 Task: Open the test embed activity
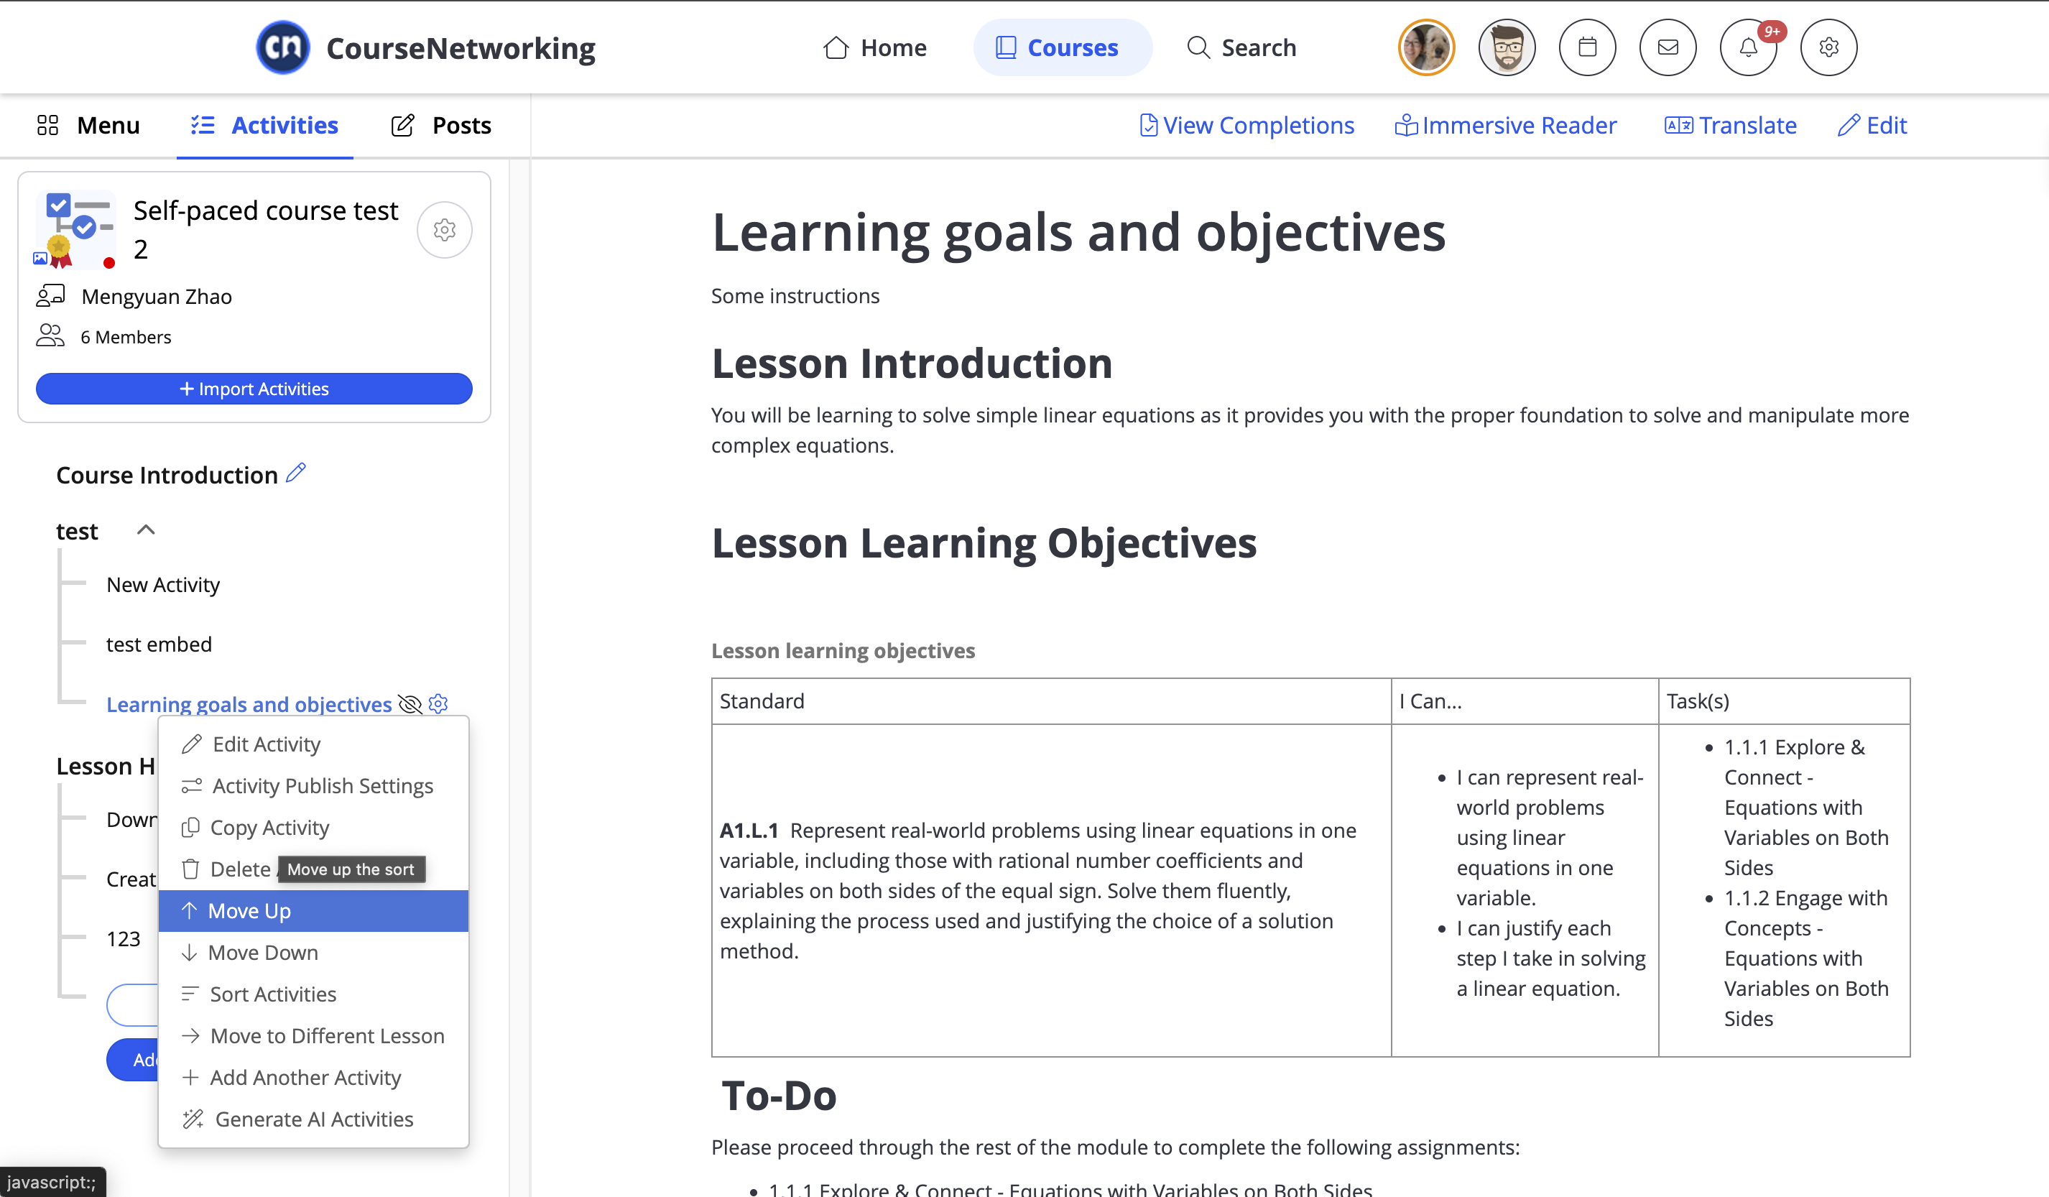159,644
